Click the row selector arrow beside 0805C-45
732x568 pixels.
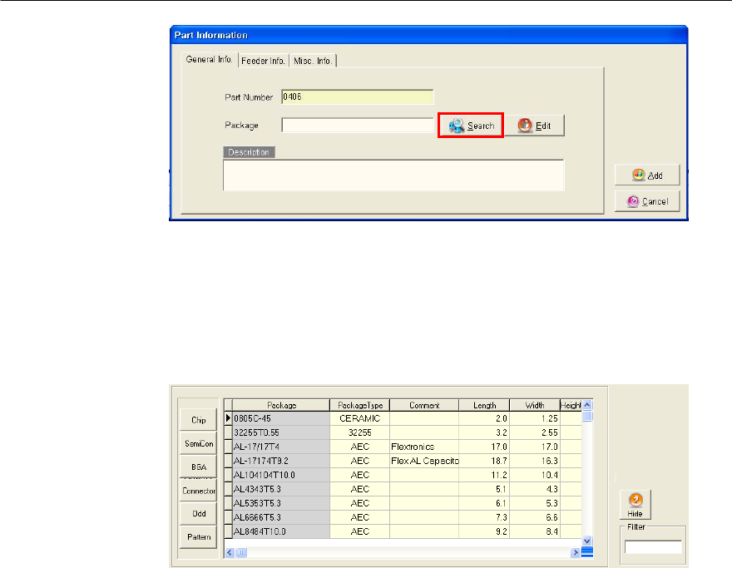tap(228, 418)
